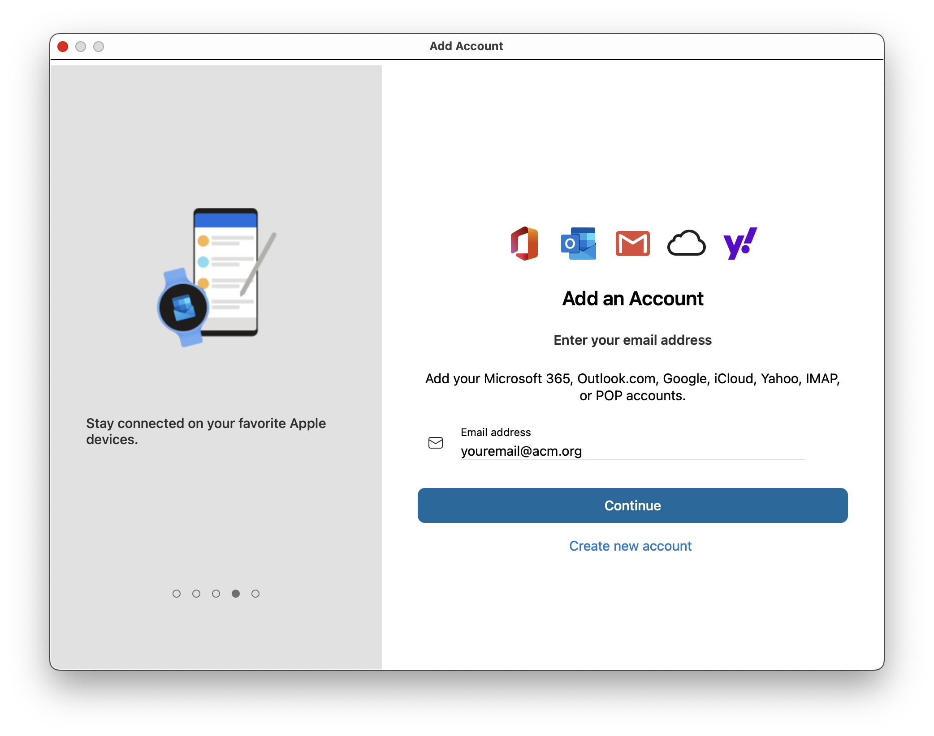Select the third carousel page dot
Screen dimensions: 934x736
pyautogui.click(x=216, y=594)
